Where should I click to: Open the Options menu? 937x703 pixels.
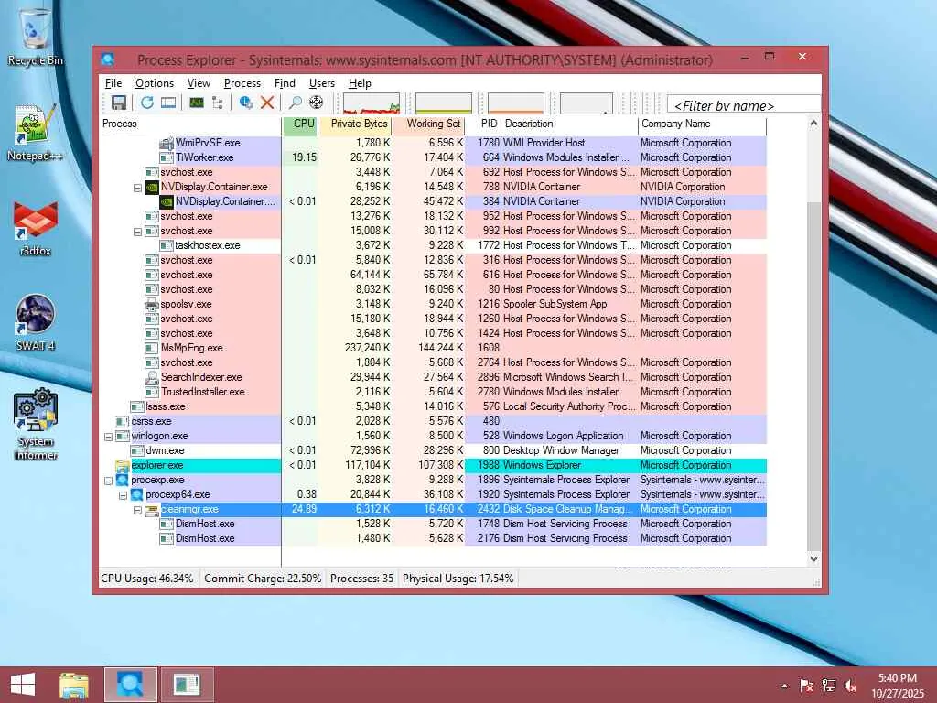click(x=154, y=83)
